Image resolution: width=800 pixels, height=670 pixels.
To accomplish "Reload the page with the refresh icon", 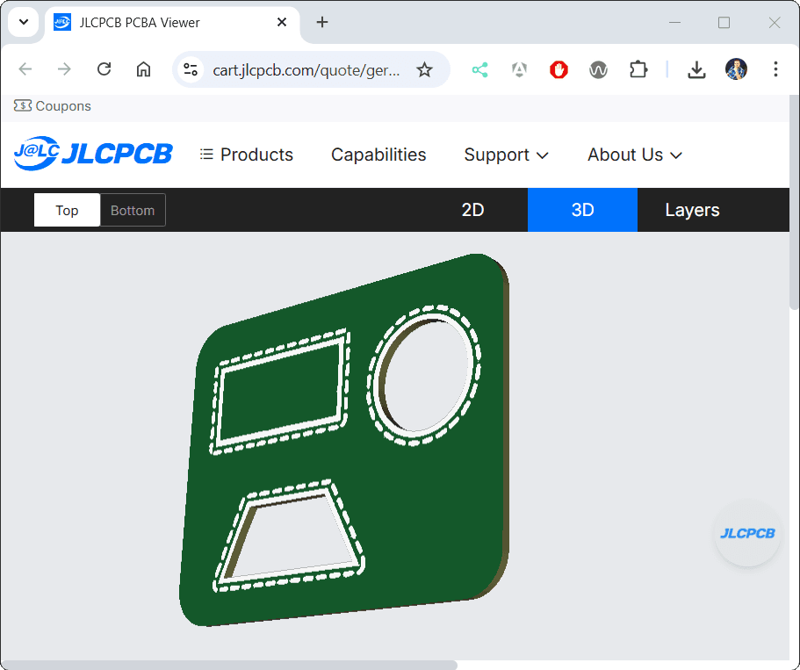I will [x=104, y=68].
